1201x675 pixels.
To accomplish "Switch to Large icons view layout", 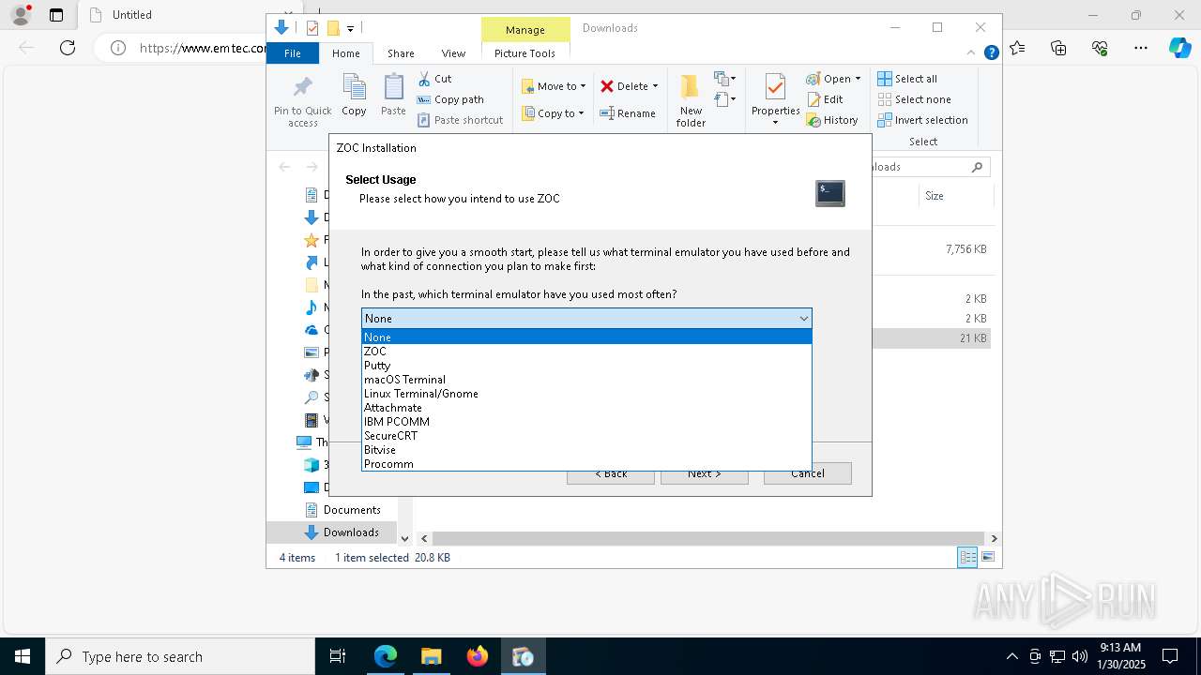I will pyautogui.click(x=988, y=558).
